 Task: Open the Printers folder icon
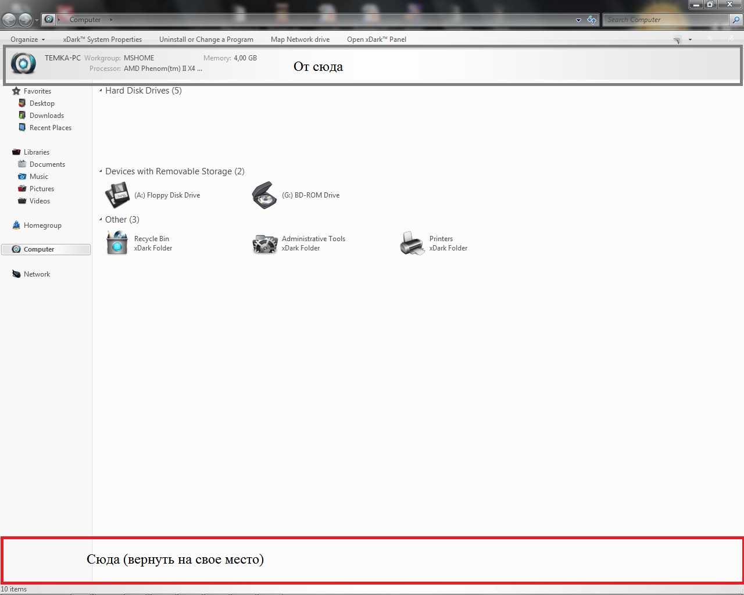point(412,243)
